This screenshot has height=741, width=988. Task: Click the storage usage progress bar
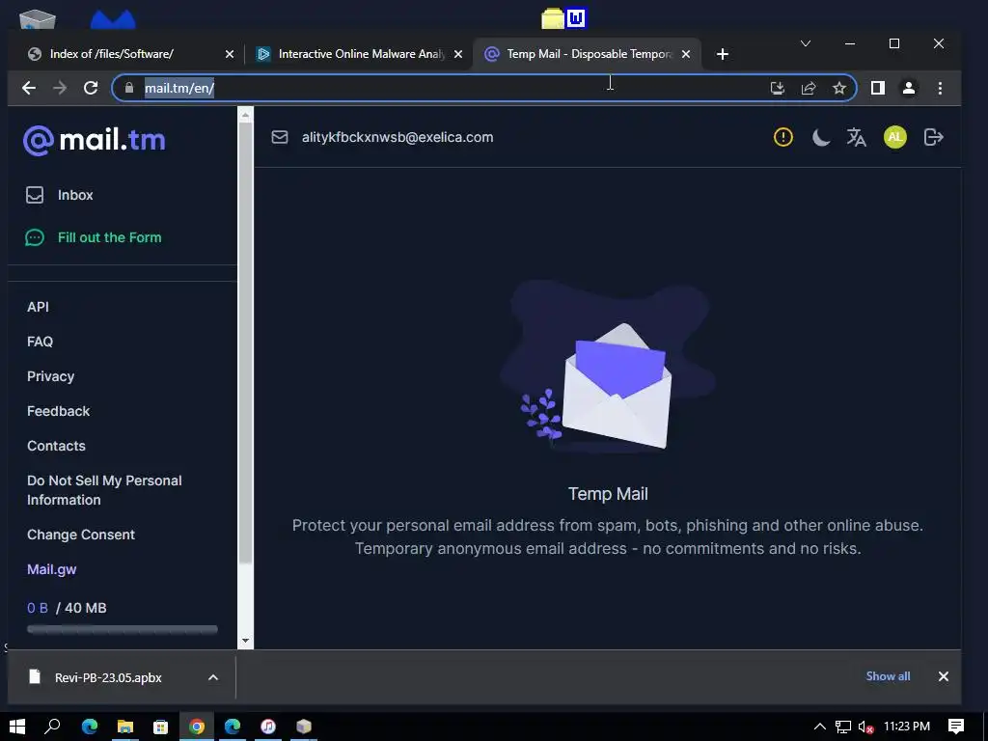coord(123,629)
